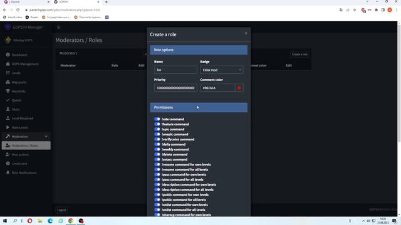Click the taskbar search icon
Viewport: 401px width, 225px height.
(x=15, y=221)
